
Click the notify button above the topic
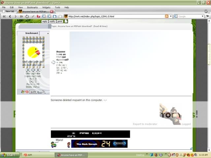(x=52, y=21)
